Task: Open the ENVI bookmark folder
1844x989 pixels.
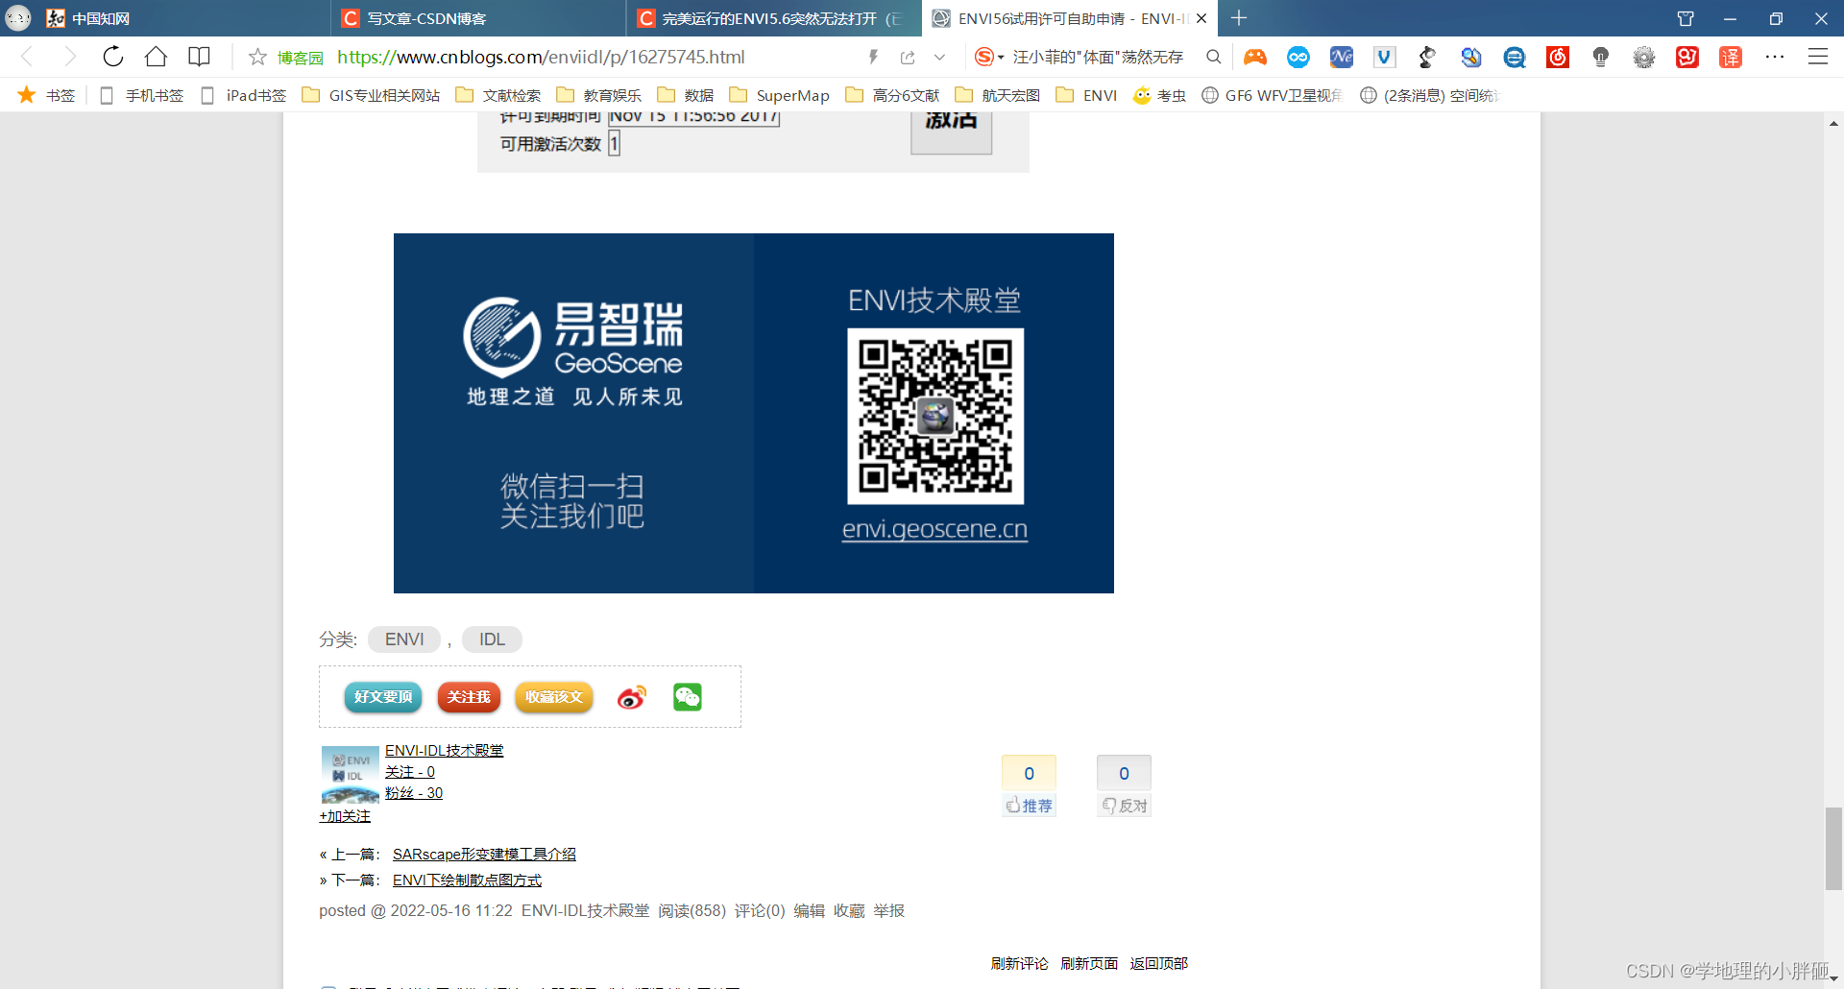Action: coord(1086,95)
